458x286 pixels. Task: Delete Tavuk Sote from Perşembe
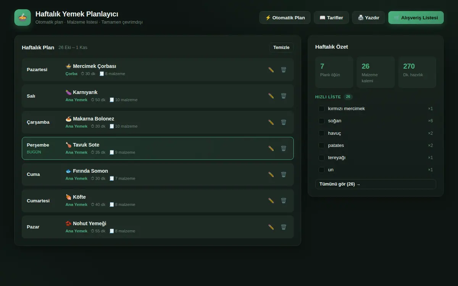tap(284, 148)
